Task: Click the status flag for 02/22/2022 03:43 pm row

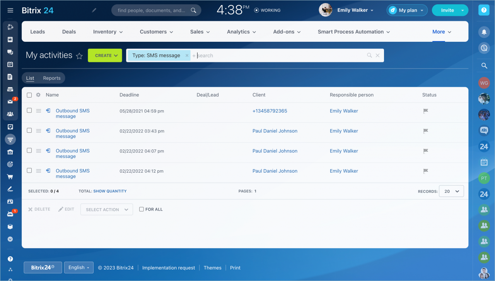Action: pyautogui.click(x=426, y=131)
